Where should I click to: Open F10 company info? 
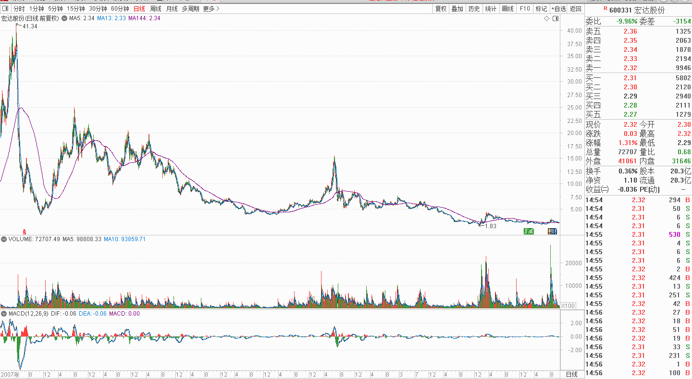coord(525,9)
